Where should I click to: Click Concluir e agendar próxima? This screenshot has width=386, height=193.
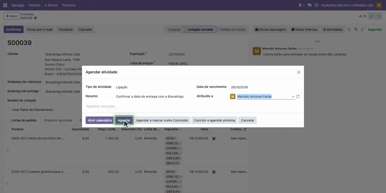click(214, 120)
